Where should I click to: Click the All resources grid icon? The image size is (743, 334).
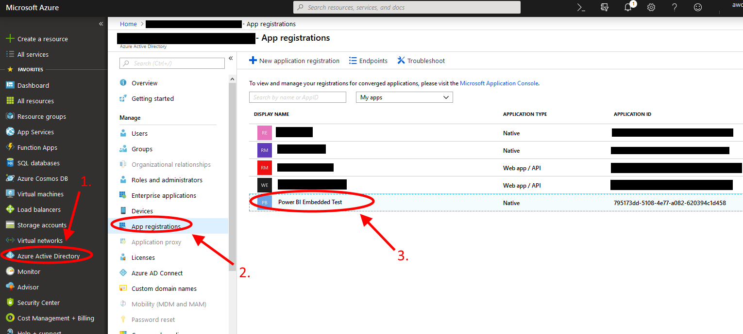pos(10,101)
